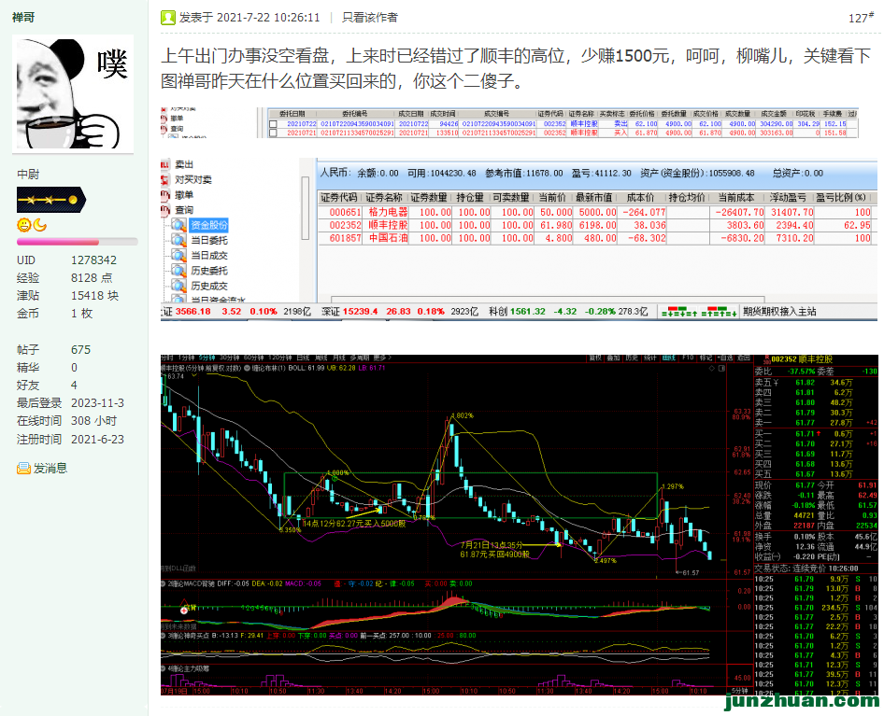Click the square panel icon on the chart's top edge
884x716 pixels.
coord(721,369)
